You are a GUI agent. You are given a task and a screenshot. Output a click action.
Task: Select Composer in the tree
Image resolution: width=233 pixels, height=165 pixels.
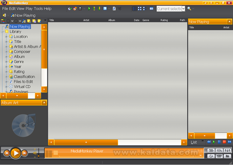[x=22, y=51]
